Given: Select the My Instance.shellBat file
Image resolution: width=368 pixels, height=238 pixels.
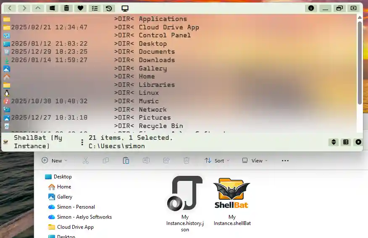Looking at the screenshot, I should pyautogui.click(x=232, y=201).
